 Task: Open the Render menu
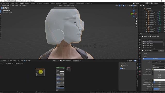[7, 3]
